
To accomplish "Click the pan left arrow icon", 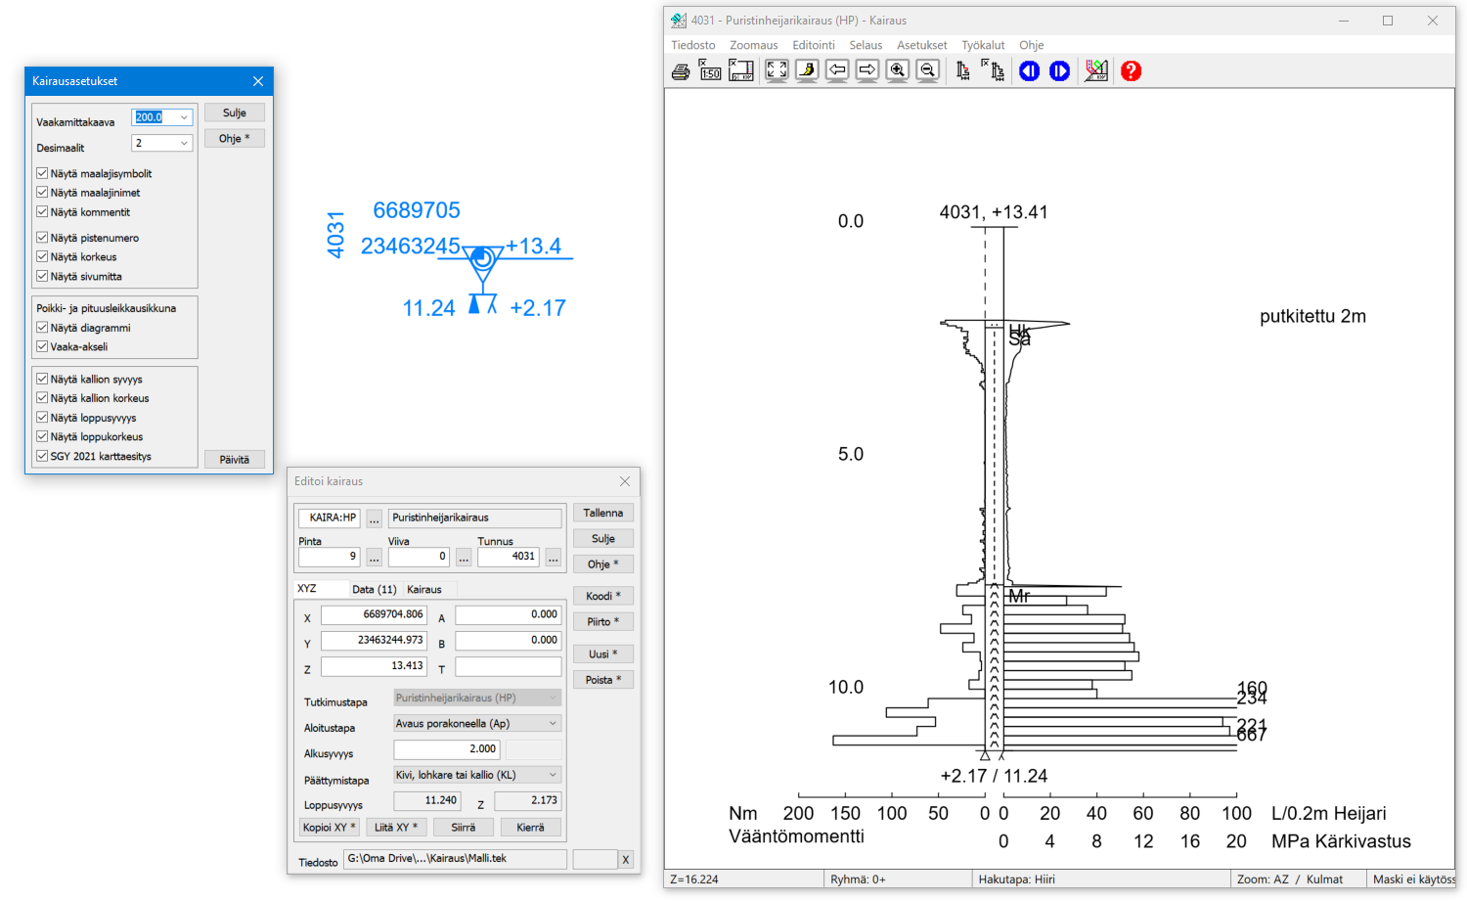I will pyautogui.click(x=837, y=70).
